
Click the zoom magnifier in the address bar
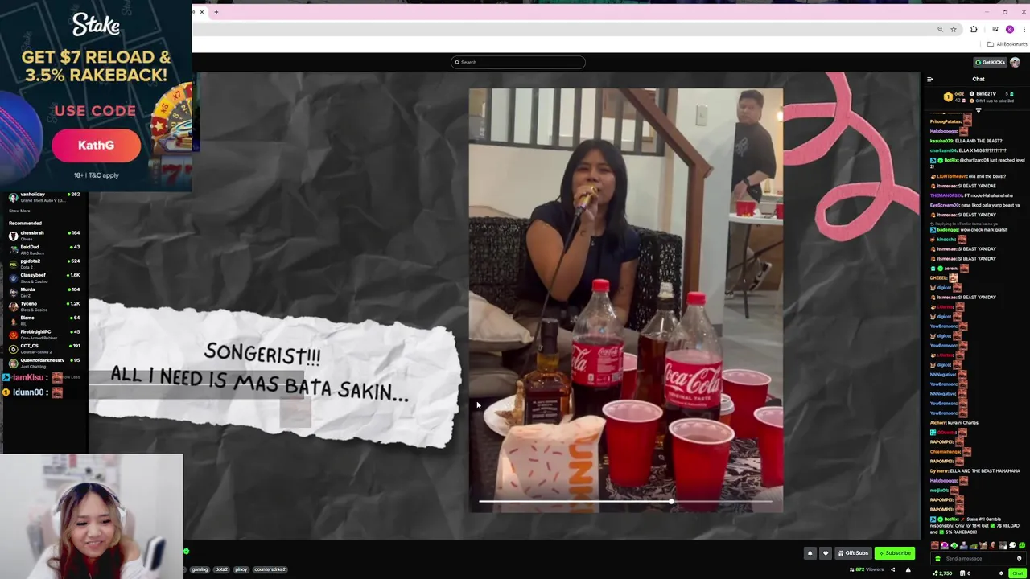[x=940, y=29]
